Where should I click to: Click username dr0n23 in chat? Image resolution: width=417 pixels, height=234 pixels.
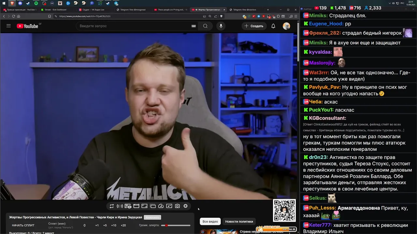[318, 157]
